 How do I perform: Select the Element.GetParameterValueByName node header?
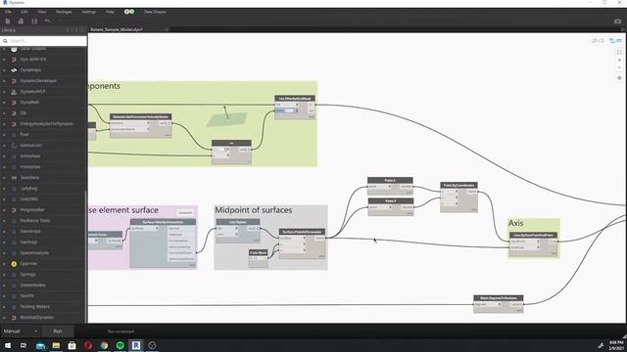tap(141, 117)
